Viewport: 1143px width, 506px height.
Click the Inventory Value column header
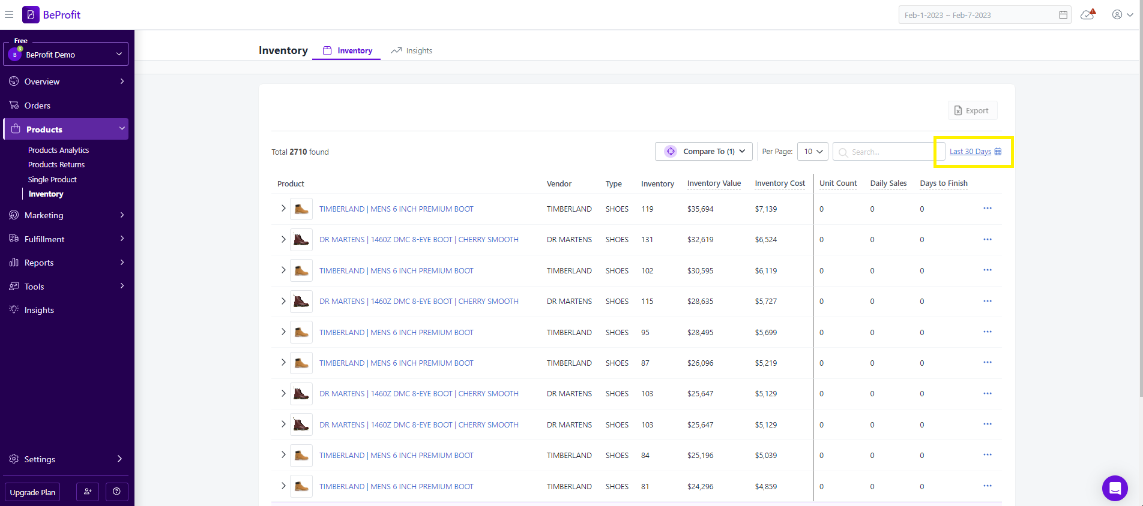[714, 183]
